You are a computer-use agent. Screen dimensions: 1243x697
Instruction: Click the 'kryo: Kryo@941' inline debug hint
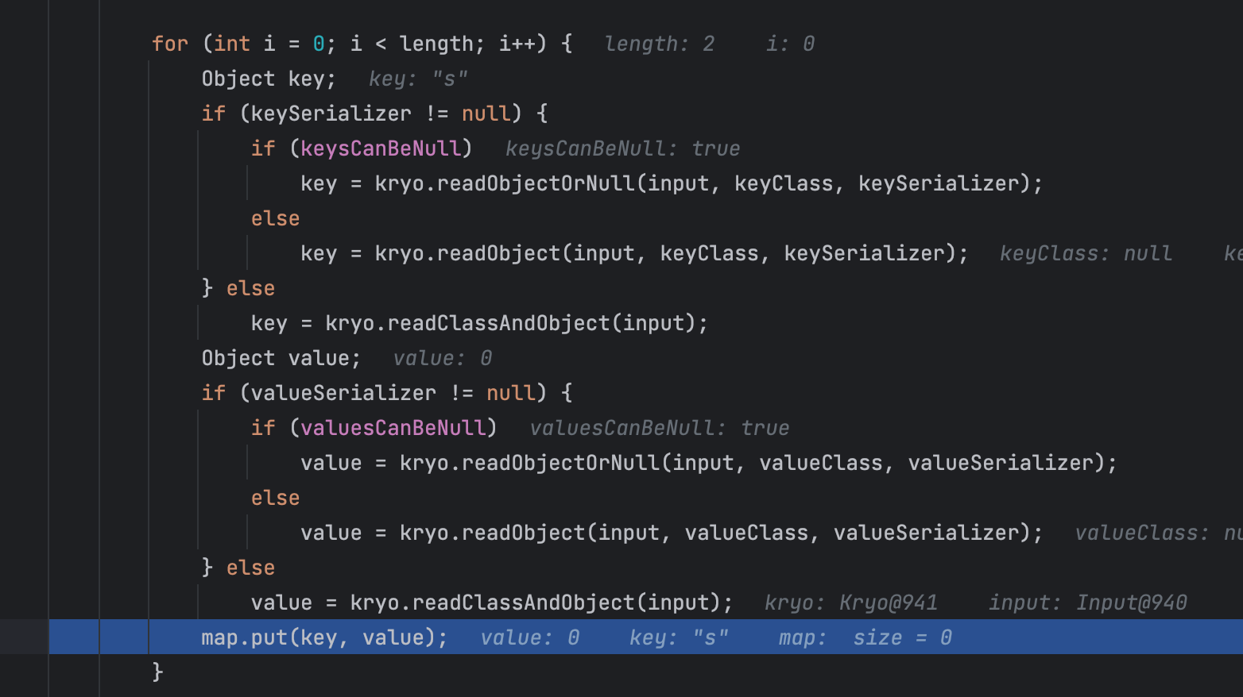pos(850,603)
